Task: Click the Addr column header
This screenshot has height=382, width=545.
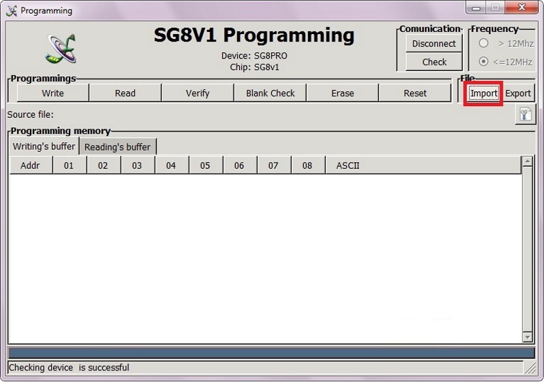Action: point(31,165)
